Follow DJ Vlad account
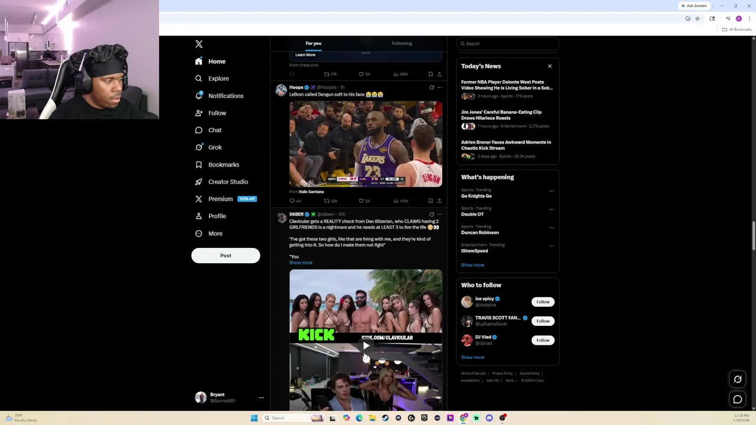Screen dimensions: 756x425 [543, 340]
